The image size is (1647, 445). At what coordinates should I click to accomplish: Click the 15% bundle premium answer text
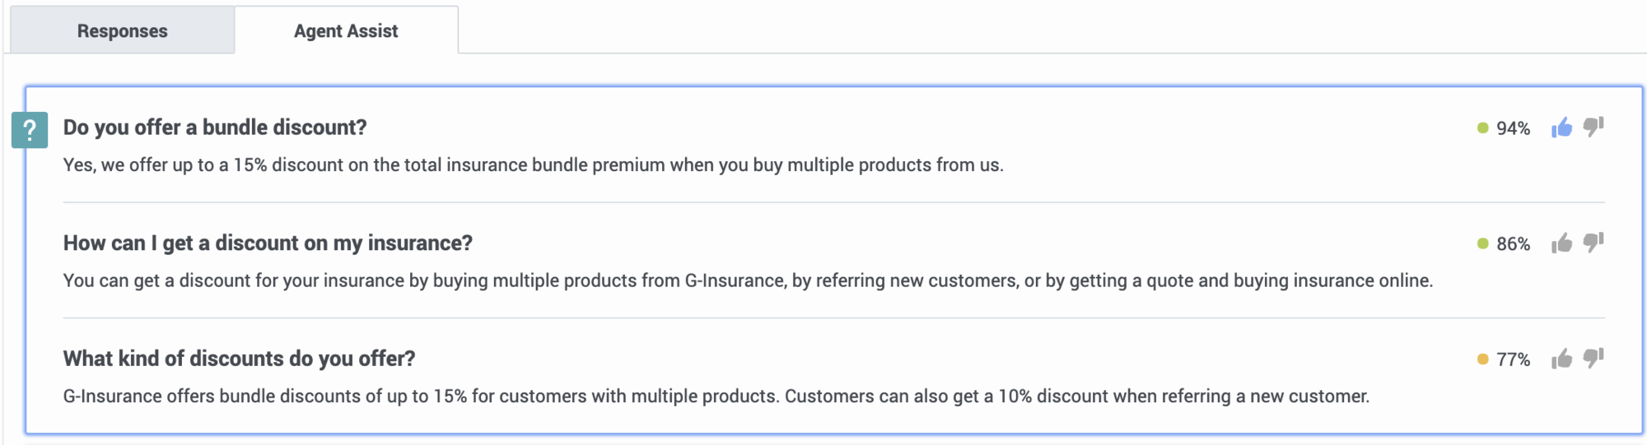pos(533,165)
